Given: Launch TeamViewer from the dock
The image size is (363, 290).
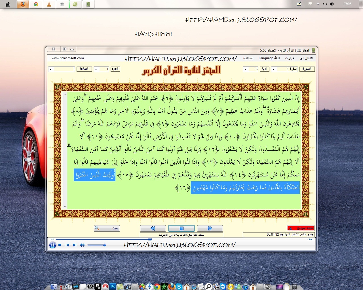Looking at the screenshot, I should (x=223, y=286).
